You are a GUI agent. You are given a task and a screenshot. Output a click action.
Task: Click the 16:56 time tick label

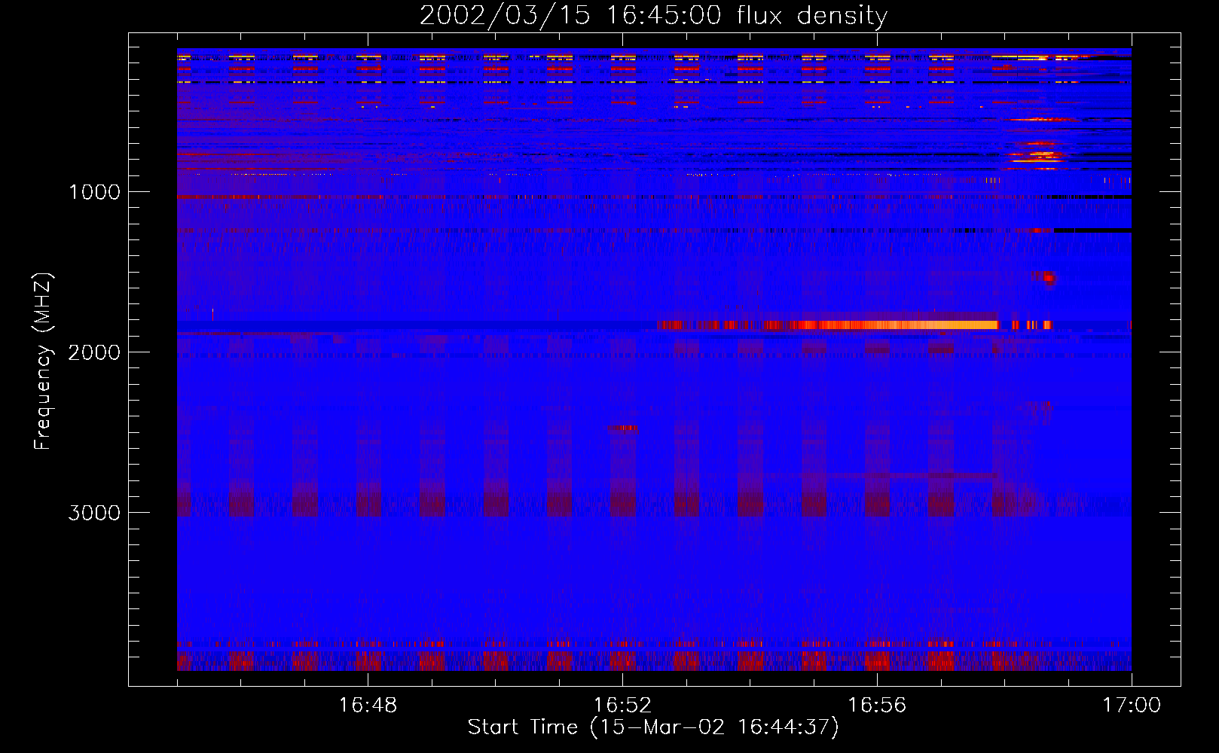coord(877,706)
